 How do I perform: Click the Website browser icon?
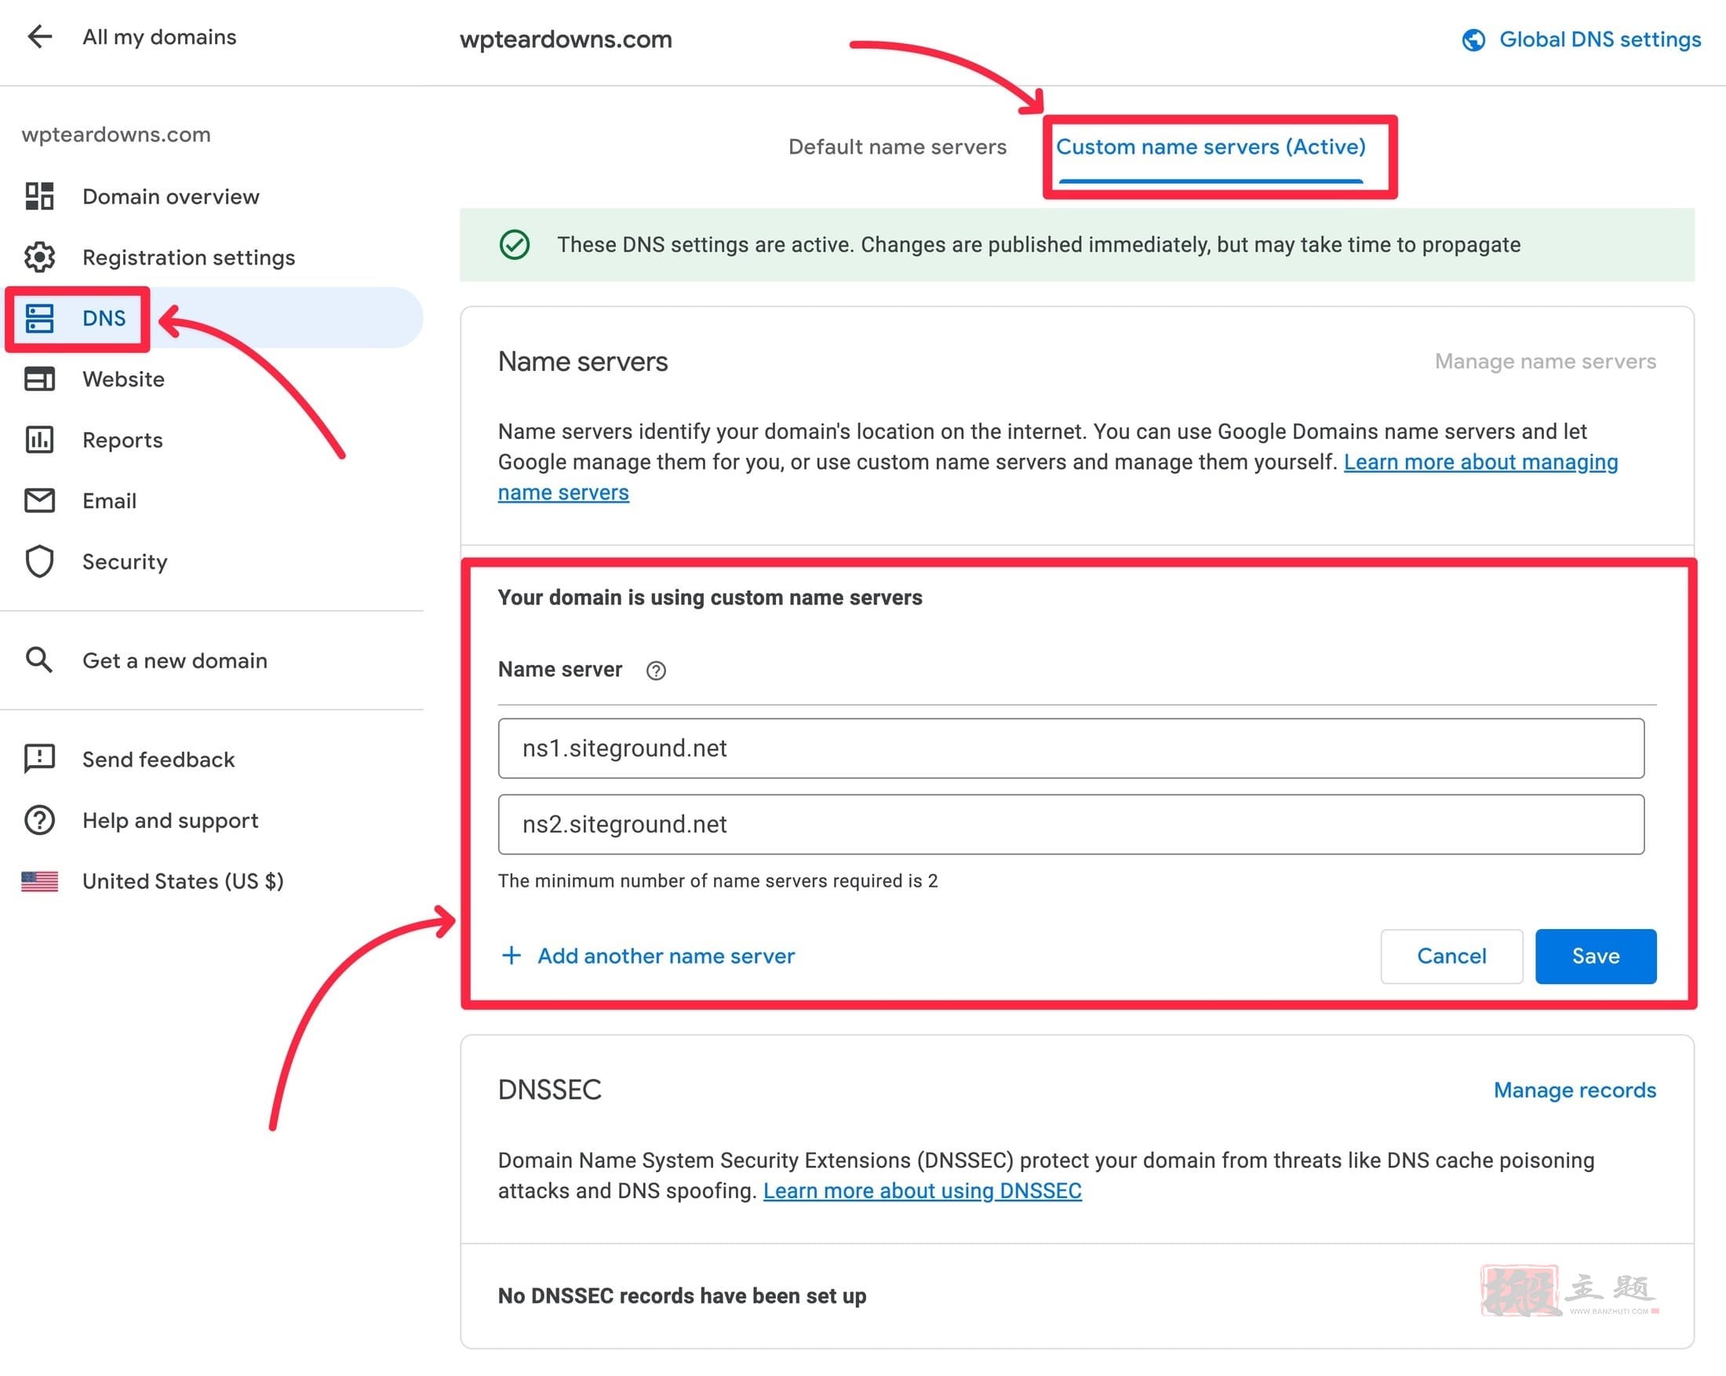[39, 379]
